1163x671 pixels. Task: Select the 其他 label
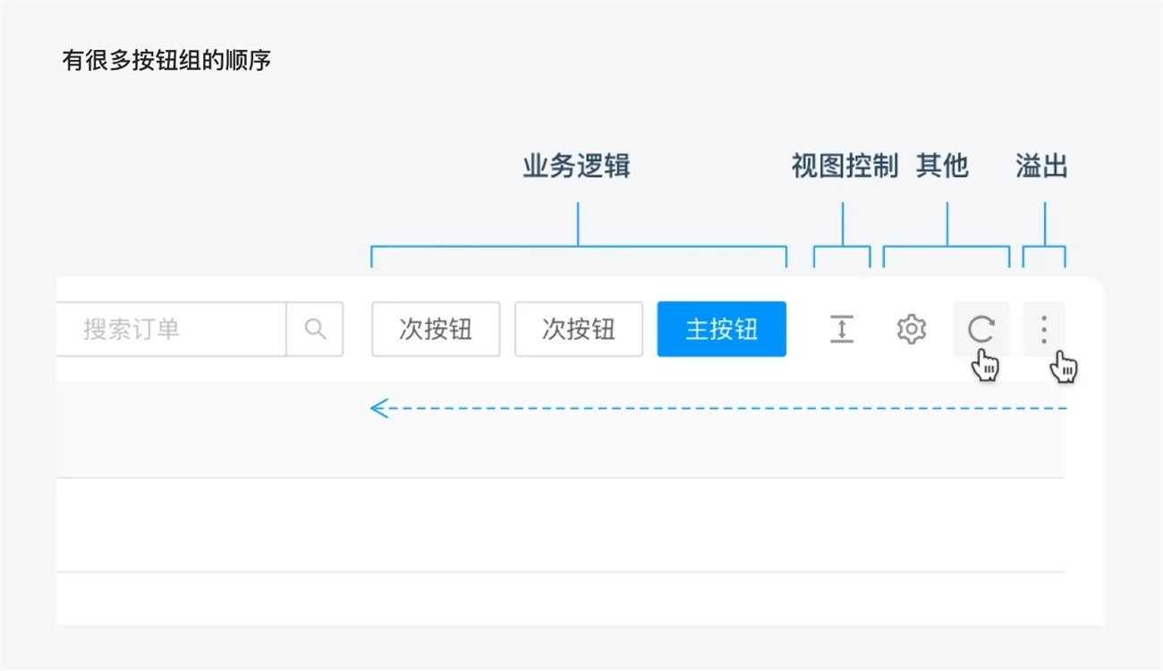942,166
